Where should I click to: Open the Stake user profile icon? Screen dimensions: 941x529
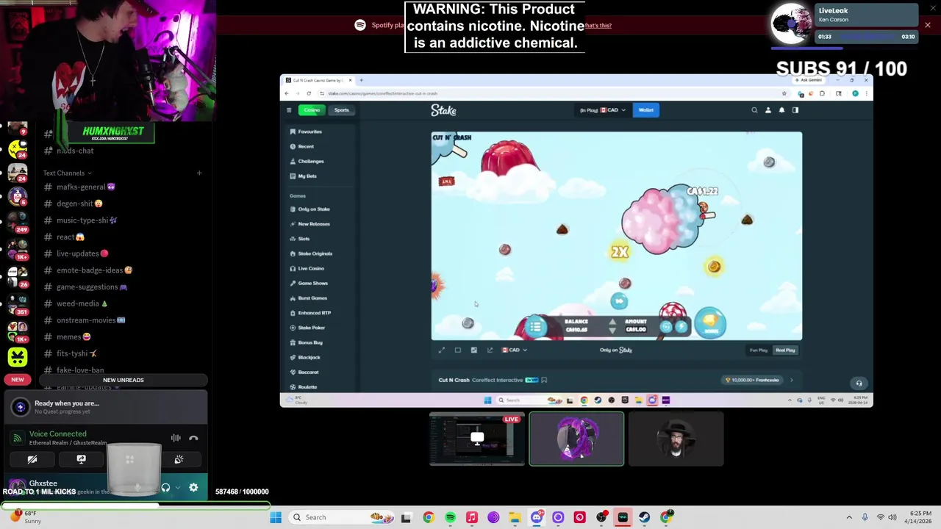[x=768, y=110]
